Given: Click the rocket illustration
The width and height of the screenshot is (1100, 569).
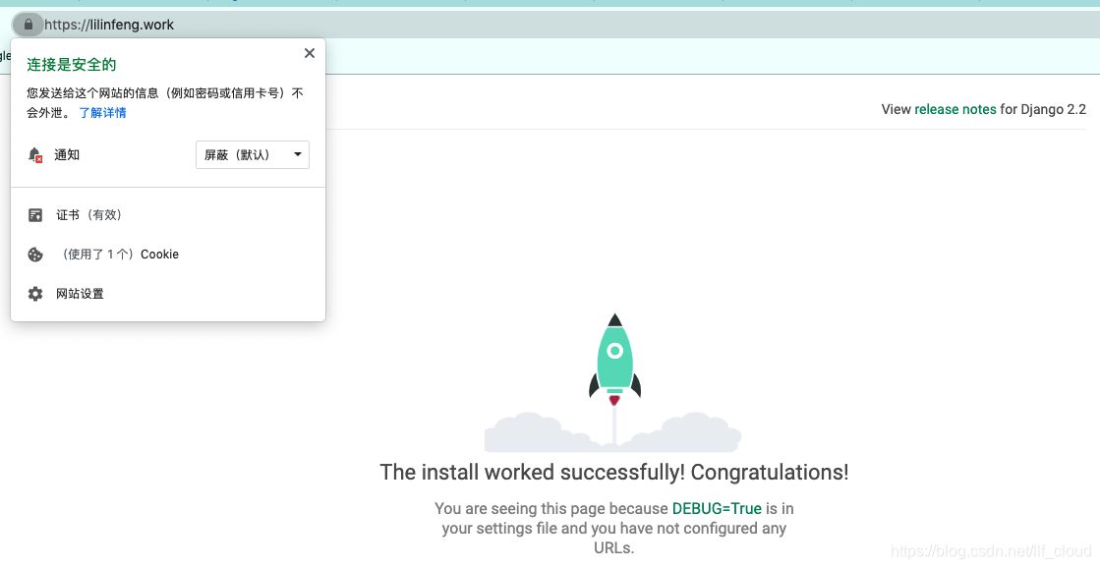Looking at the screenshot, I should pyautogui.click(x=614, y=382).
